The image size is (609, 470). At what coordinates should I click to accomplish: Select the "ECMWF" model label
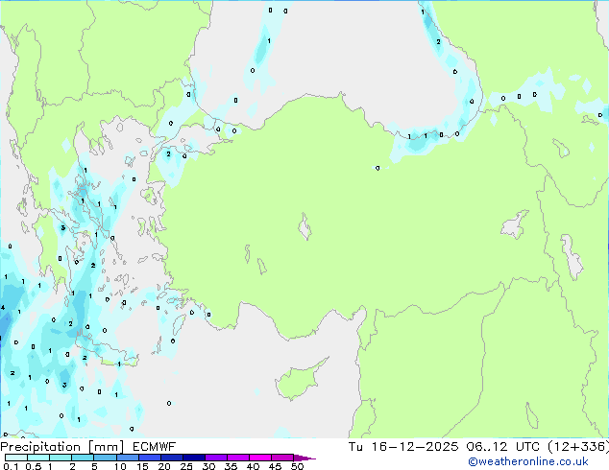click(x=155, y=447)
